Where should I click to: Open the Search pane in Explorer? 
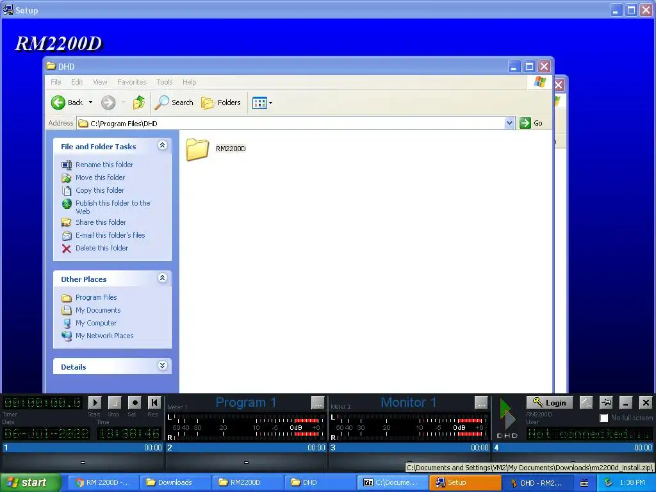coord(174,102)
